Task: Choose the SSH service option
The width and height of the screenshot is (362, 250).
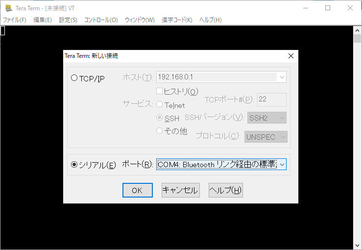Action: 160,118
